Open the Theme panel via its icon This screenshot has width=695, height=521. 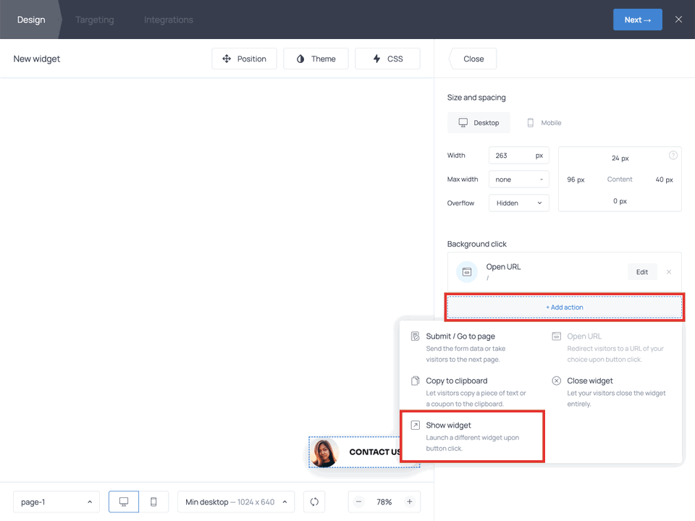tap(299, 59)
